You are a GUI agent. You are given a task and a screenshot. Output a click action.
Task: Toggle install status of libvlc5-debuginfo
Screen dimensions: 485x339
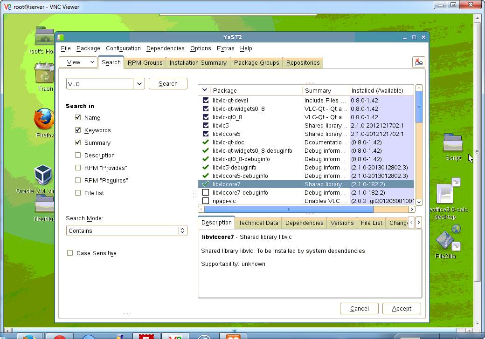[205, 167]
